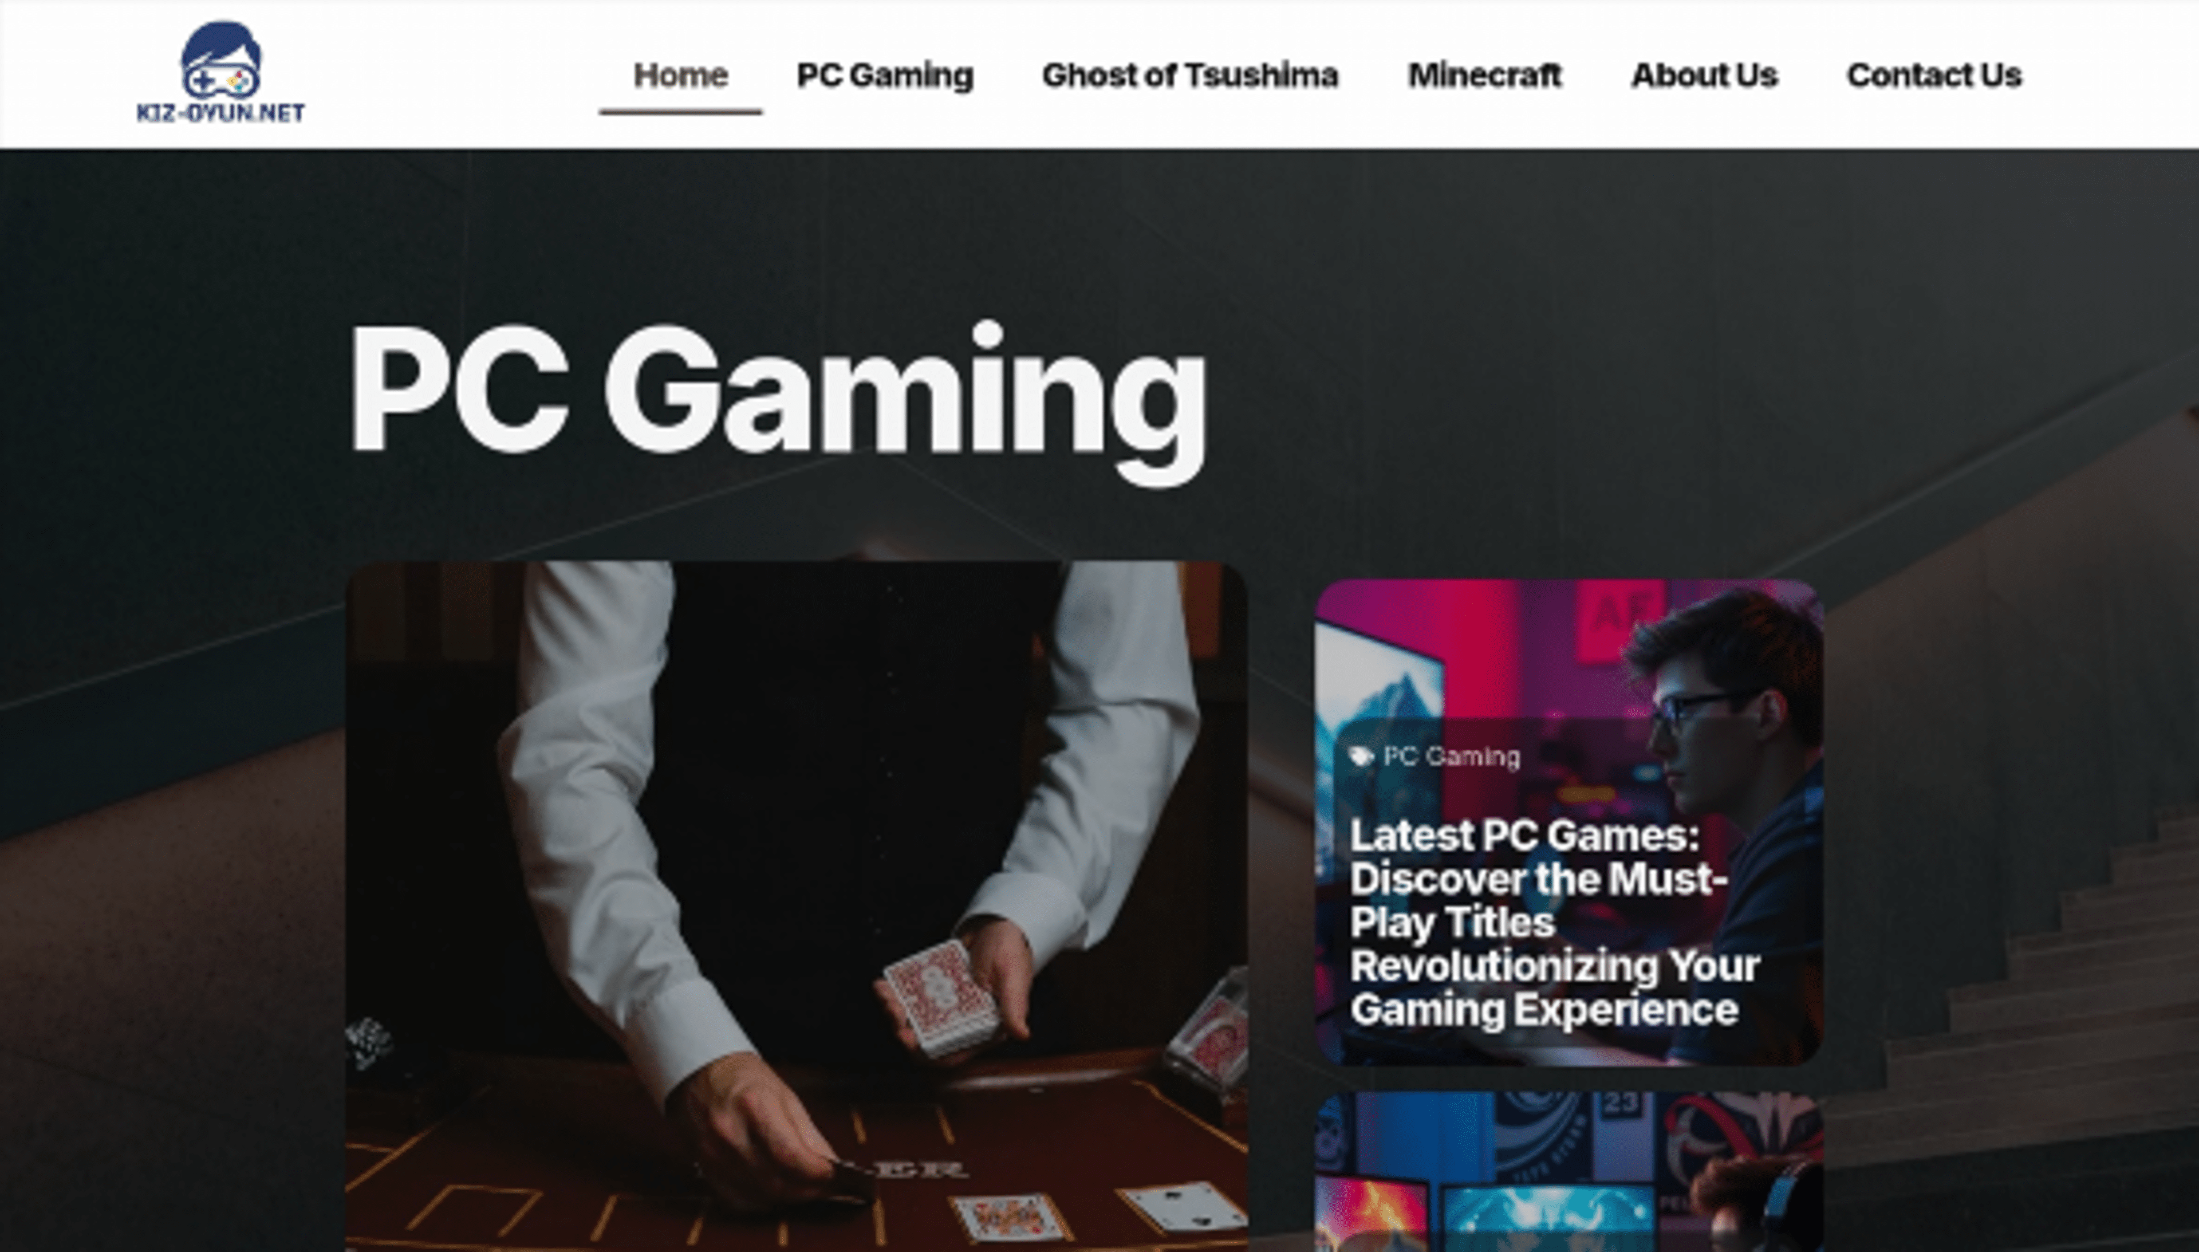
Task: Open the Contact Us page
Action: click(x=1934, y=75)
